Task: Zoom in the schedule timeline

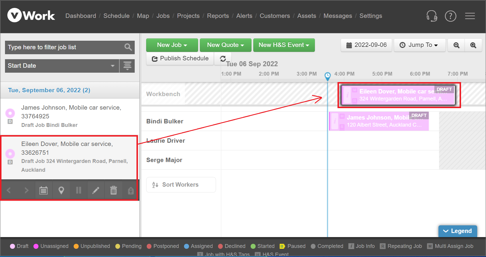Action: (473, 45)
